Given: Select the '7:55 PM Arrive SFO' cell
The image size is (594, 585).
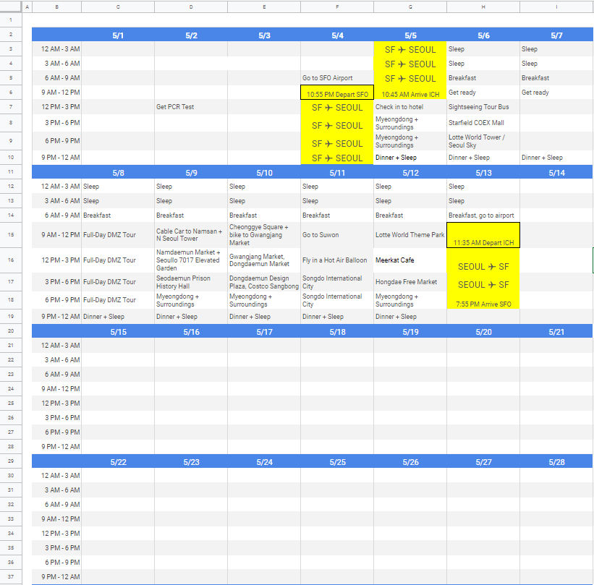Looking at the screenshot, I should tap(483, 300).
